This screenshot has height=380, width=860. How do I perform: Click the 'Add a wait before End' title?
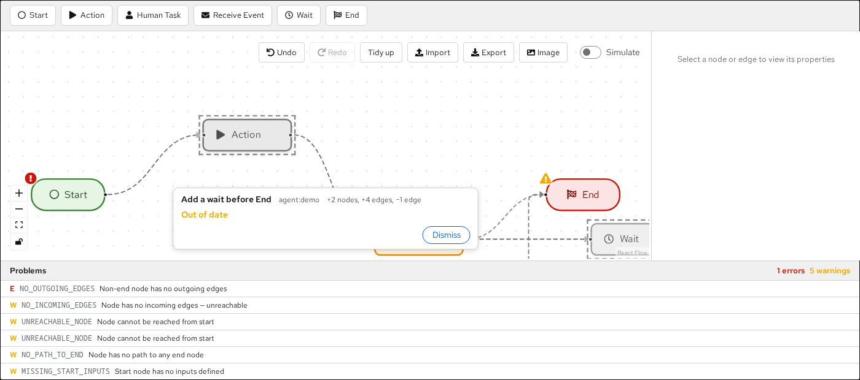point(226,199)
